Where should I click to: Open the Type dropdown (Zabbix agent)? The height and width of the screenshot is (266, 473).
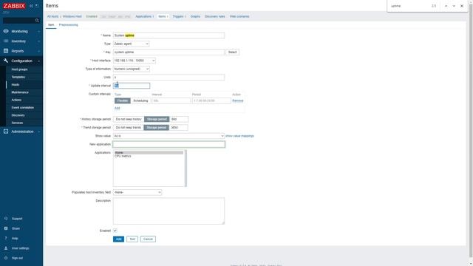[131, 44]
